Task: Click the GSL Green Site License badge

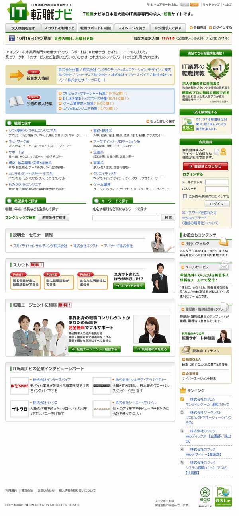Action: [x=223, y=497]
